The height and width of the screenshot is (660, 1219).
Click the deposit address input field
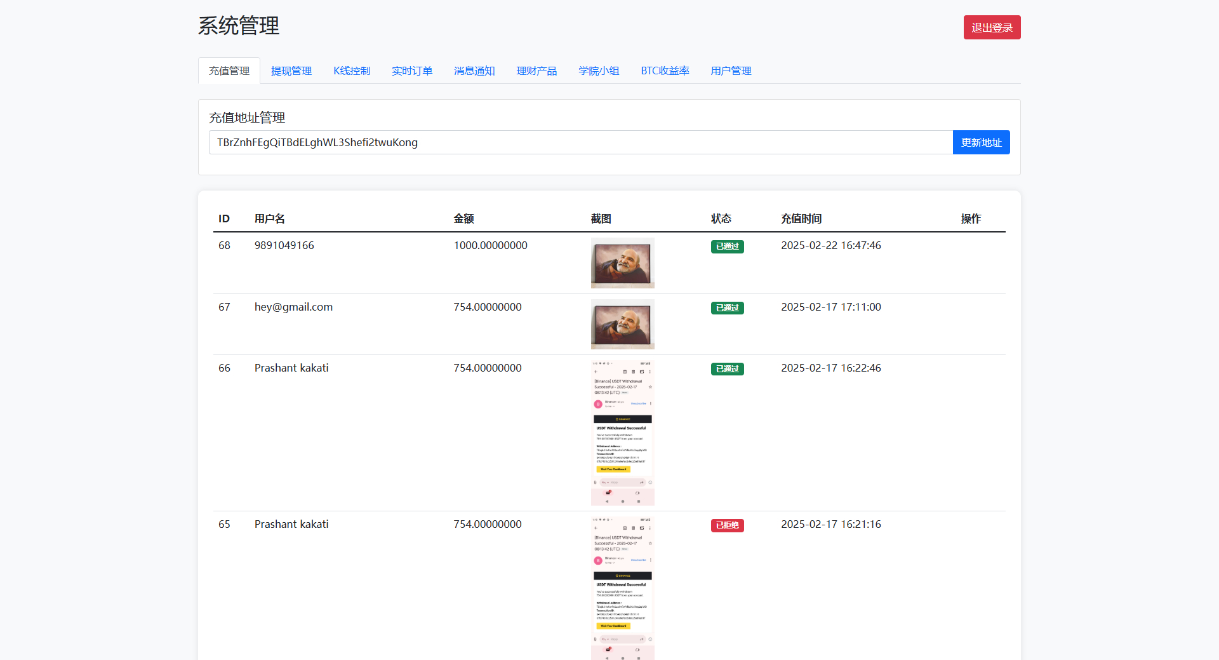point(580,142)
